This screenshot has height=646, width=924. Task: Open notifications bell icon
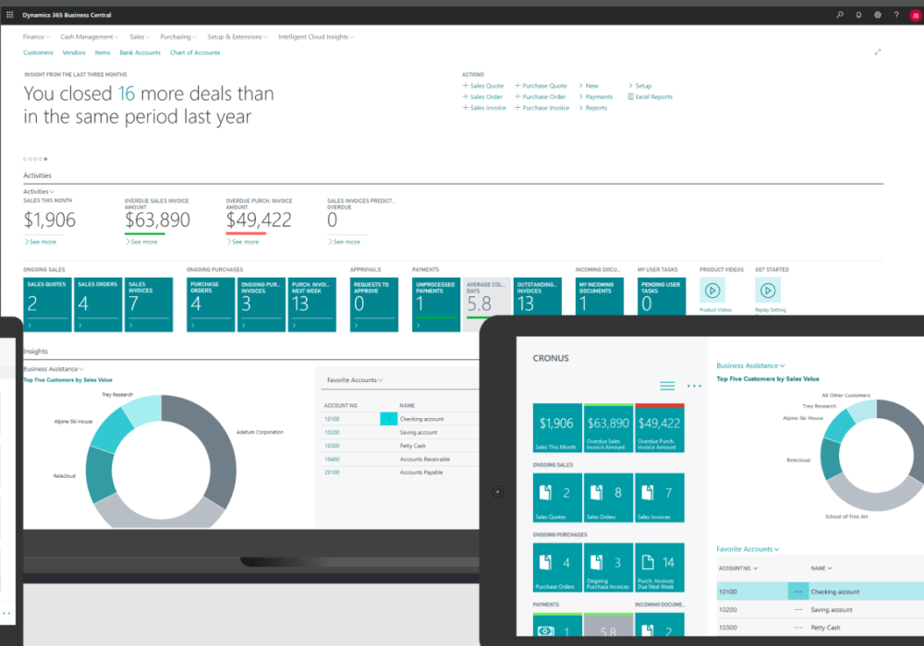(858, 15)
